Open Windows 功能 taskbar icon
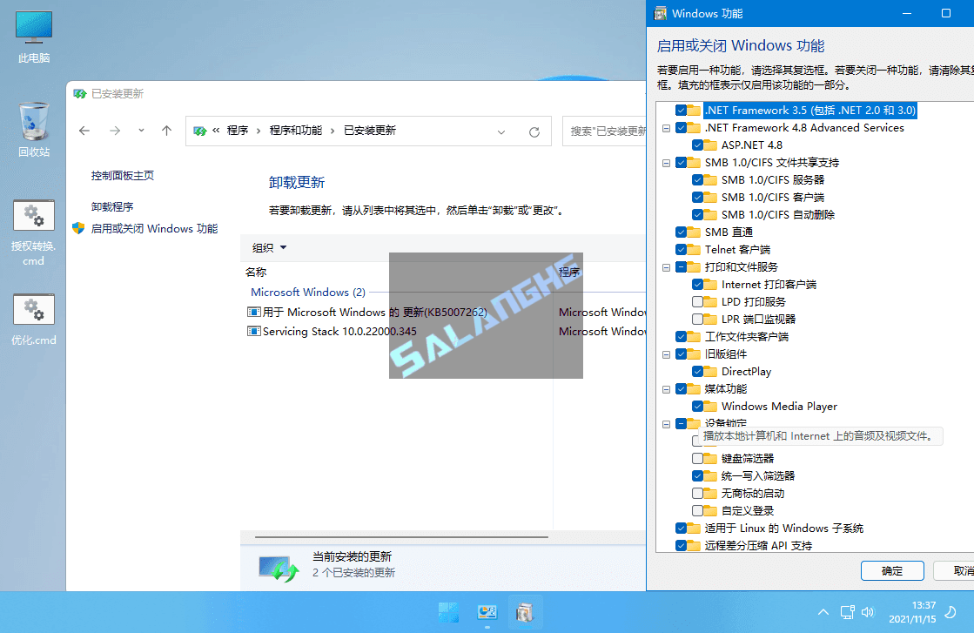Image resolution: width=974 pixels, height=633 pixels. [x=525, y=612]
